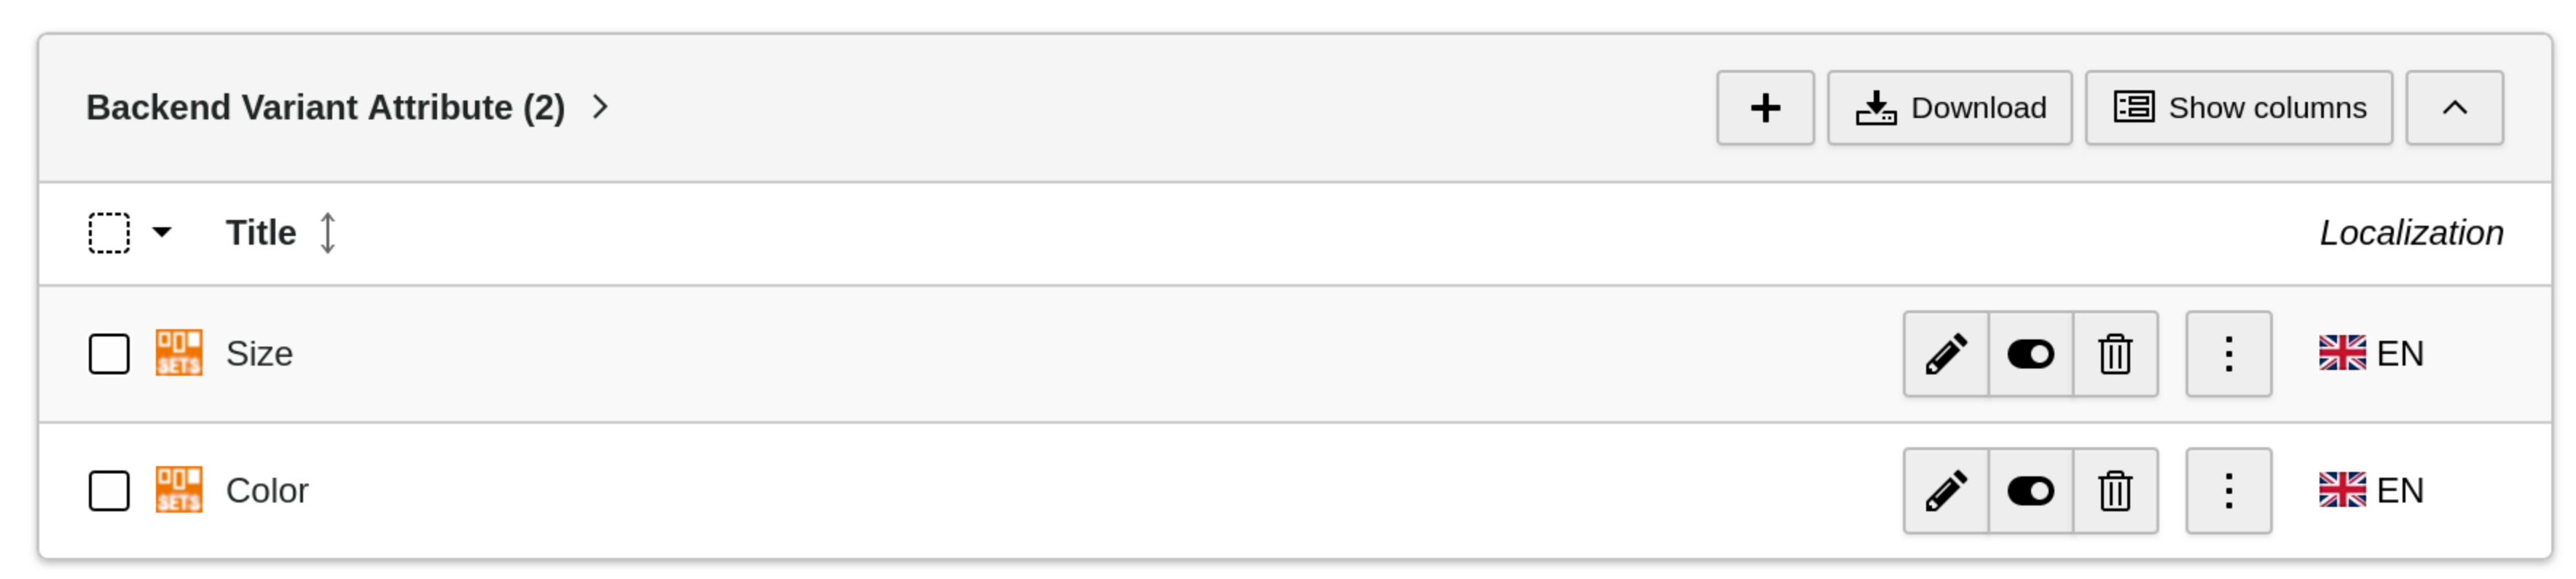The height and width of the screenshot is (579, 2576).
Task: Delete the Size attribute using the trash icon
Action: coord(2115,353)
